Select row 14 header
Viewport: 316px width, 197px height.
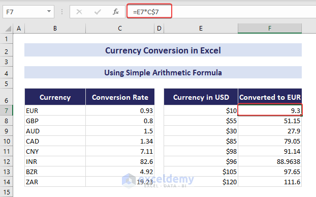tap(7, 182)
